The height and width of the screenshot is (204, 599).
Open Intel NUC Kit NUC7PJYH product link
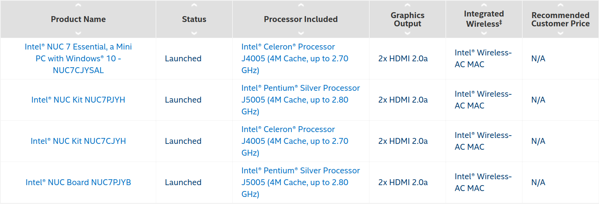[x=78, y=100]
